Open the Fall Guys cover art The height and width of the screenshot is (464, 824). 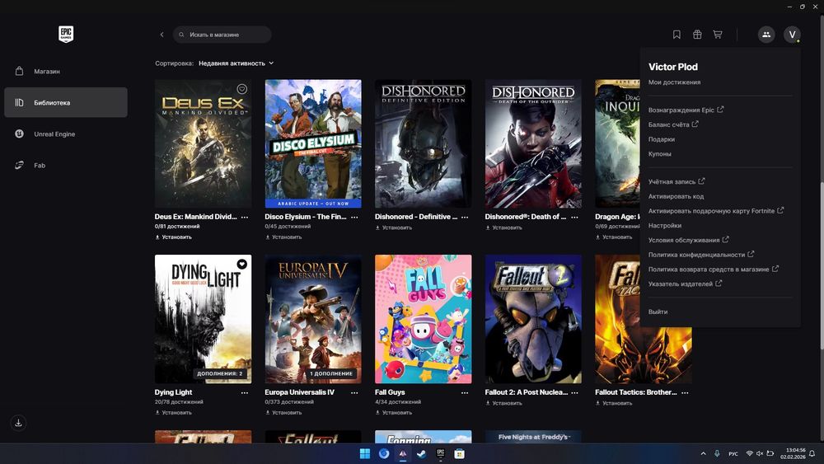pyautogui.click(x=423, y=319)
